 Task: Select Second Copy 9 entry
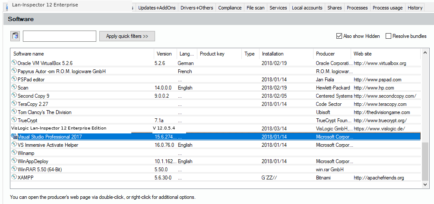coord(215,96)
